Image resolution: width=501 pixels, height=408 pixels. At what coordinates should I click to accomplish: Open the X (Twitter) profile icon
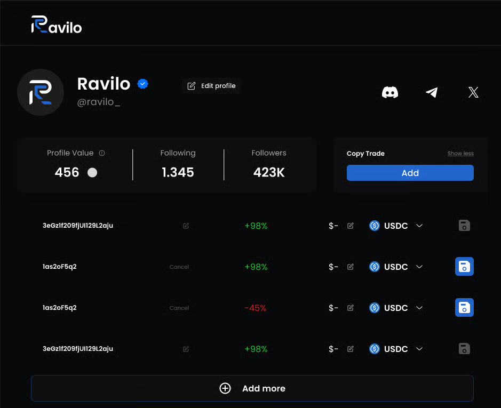coord(473,93)
